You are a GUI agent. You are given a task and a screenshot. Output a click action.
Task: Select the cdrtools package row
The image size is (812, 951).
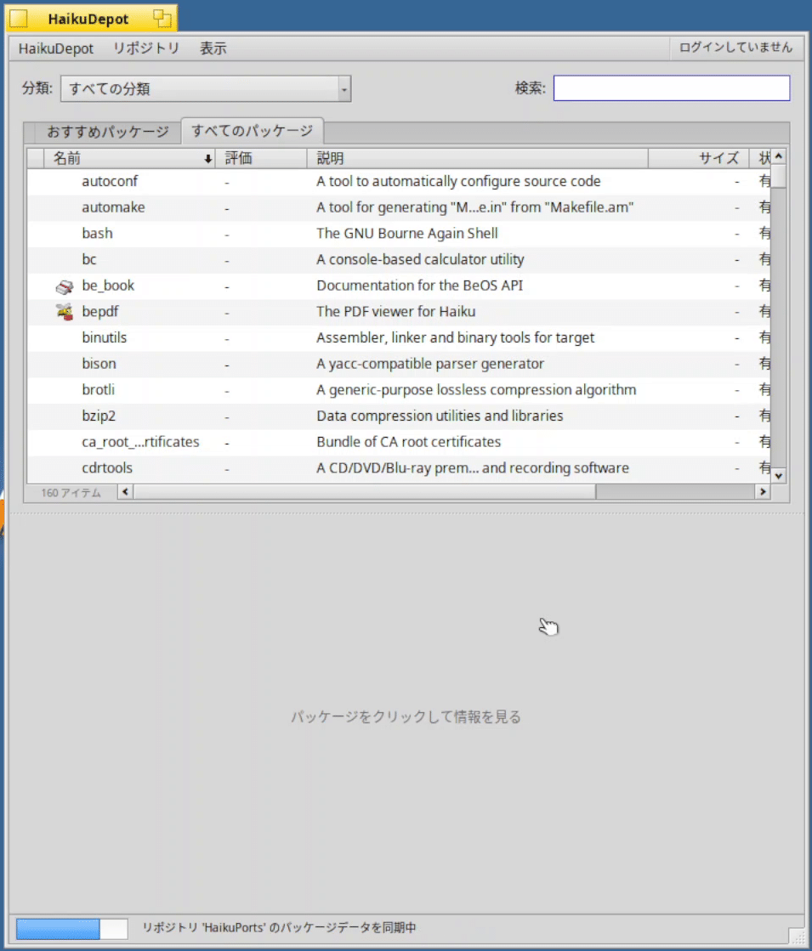click(399, 468)
